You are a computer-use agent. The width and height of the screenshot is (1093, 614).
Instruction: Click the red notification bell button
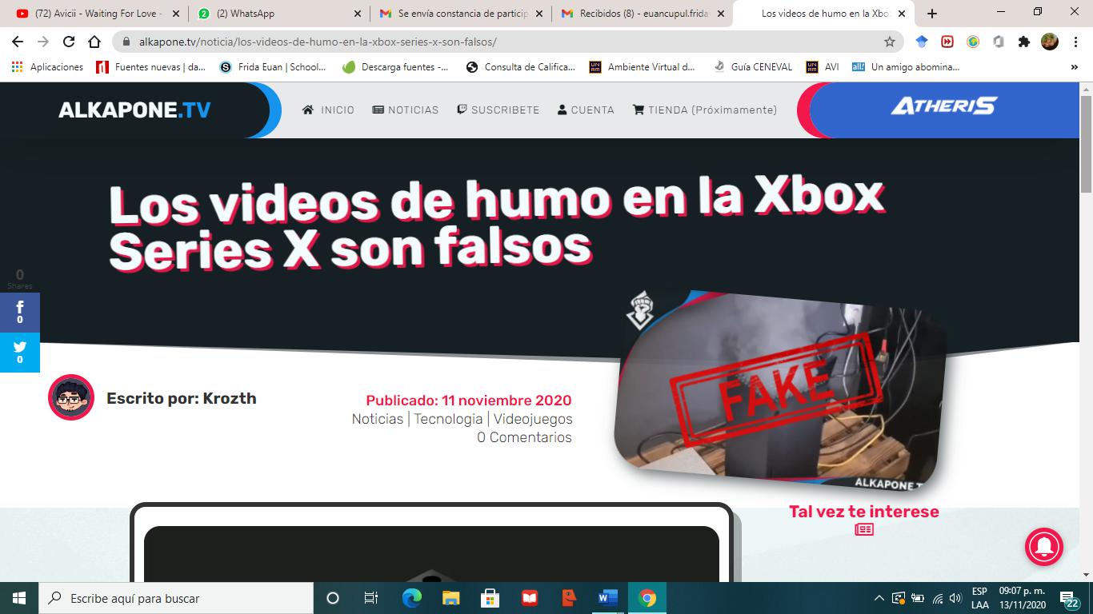pos(1044,547)
